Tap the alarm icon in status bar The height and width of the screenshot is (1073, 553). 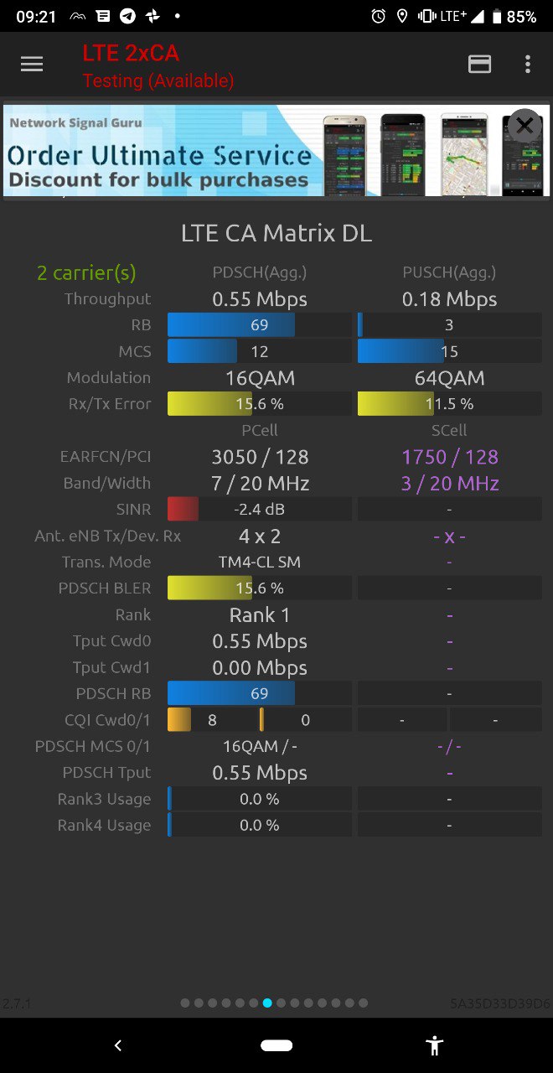point(379,16)
